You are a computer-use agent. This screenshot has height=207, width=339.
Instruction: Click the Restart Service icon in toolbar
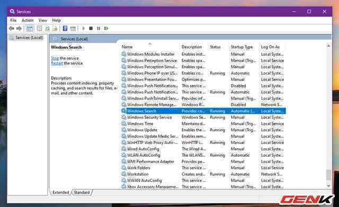coord(106,28)
